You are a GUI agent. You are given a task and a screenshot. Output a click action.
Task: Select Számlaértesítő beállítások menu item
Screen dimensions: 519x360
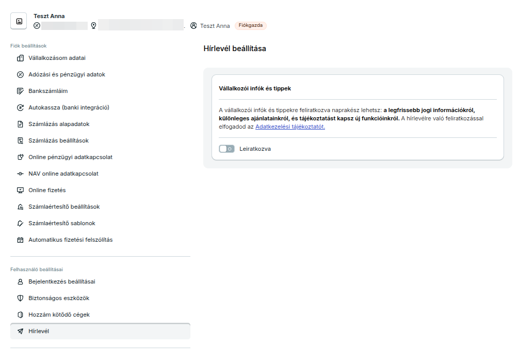64,207
